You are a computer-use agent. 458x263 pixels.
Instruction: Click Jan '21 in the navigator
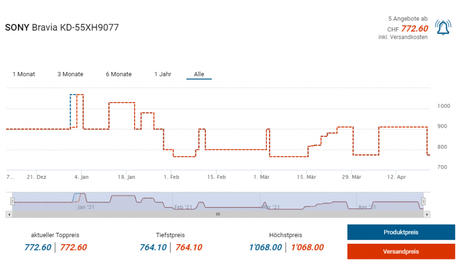[x=86, y=207]
